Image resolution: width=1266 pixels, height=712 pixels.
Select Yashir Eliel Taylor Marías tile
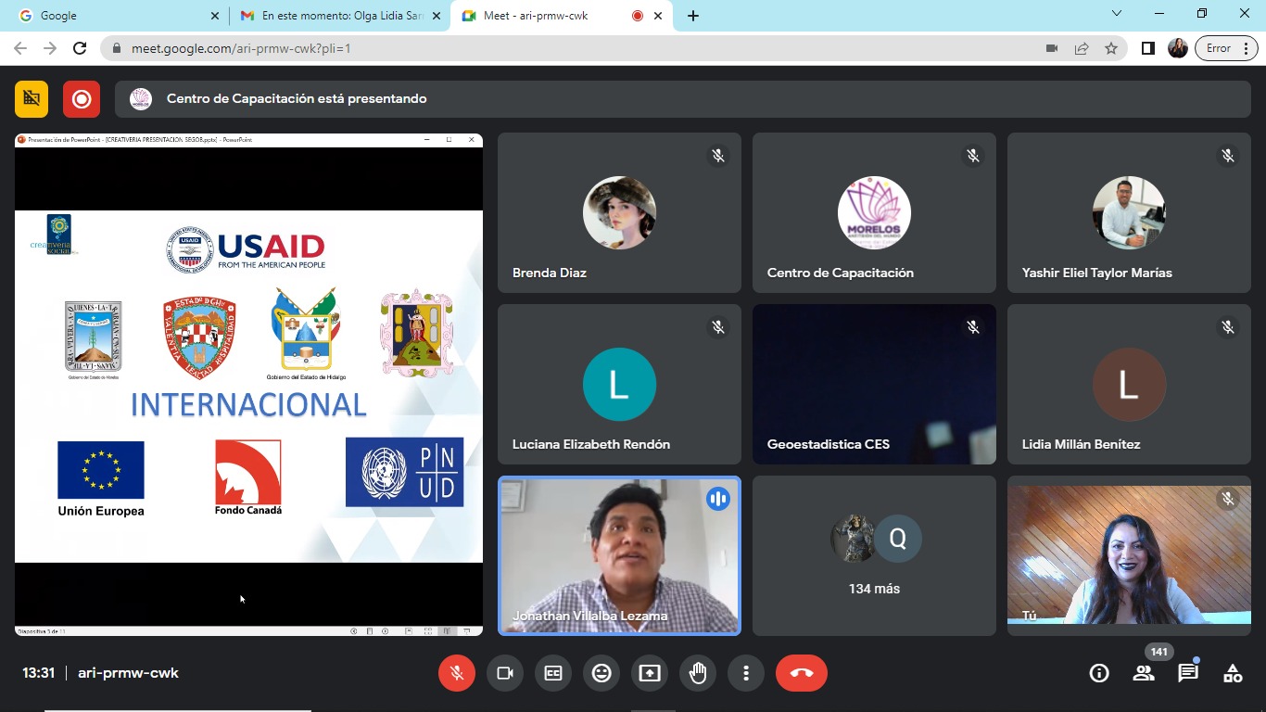tap(1129, 212)
